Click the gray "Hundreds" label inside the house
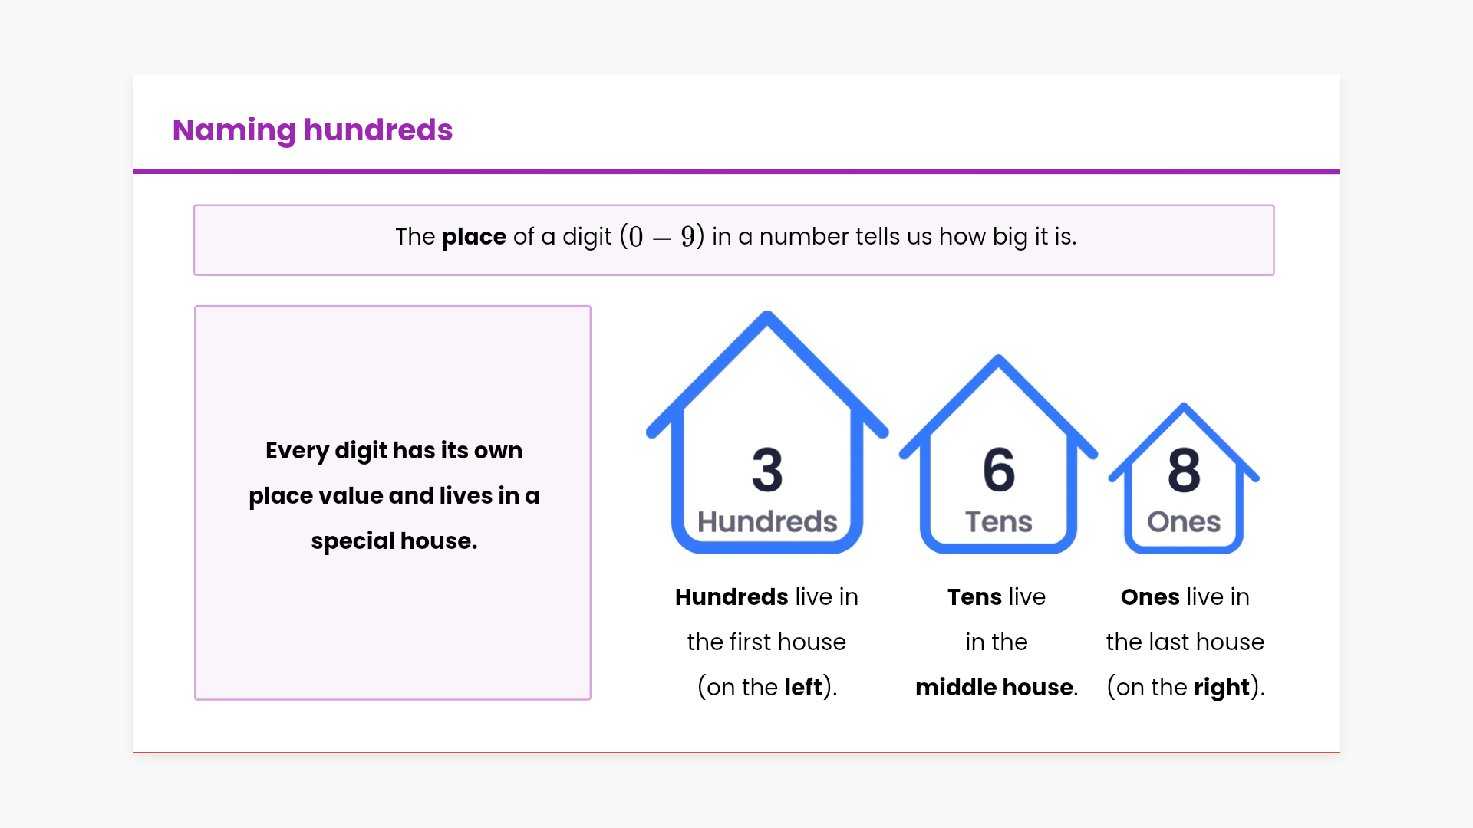This screenshot has height=828, width=1473. pyautogui.click(x=767, y=522)
